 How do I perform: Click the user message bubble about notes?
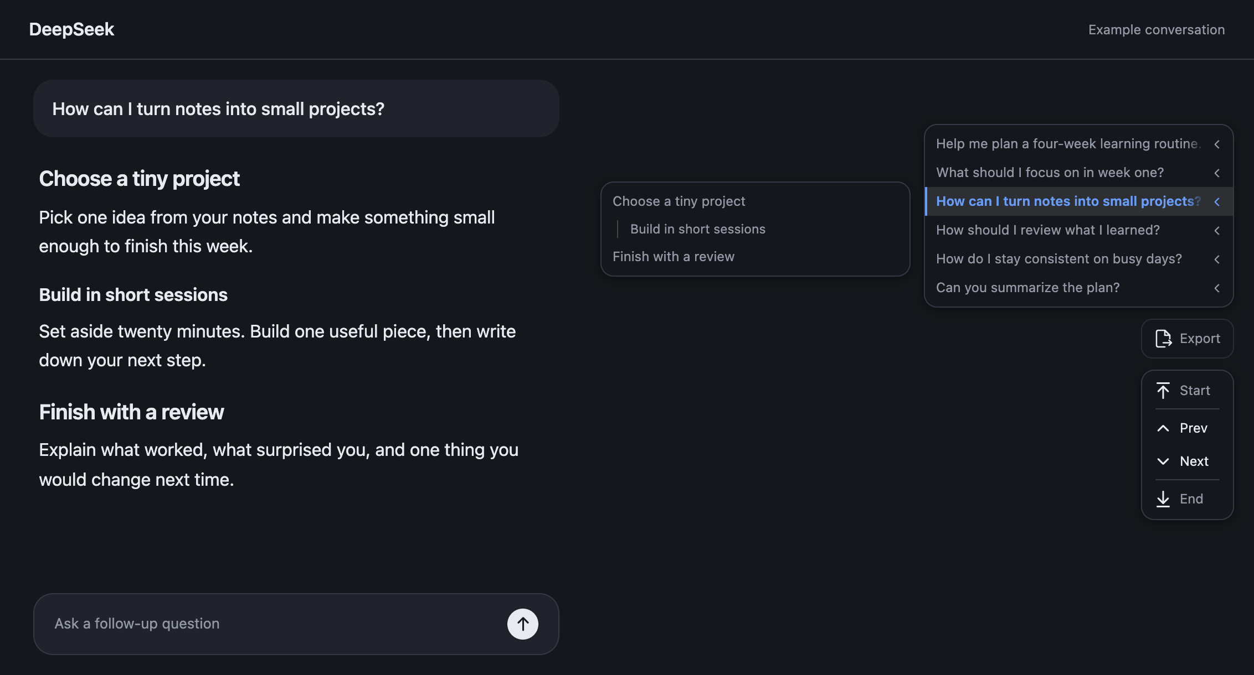pyautogui.click(x=296, y=108)
